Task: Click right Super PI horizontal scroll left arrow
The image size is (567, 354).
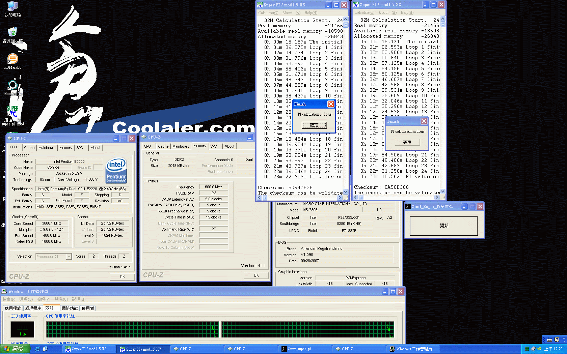Action: [x=355, y=197]
